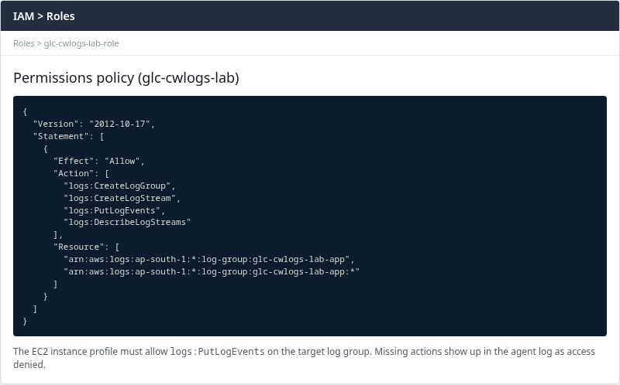This screenshot has height=385, width=620.
Task: Click the resource ARN ending in glc-cwlogs-lab-app",
Action: [x=208, y=259]
